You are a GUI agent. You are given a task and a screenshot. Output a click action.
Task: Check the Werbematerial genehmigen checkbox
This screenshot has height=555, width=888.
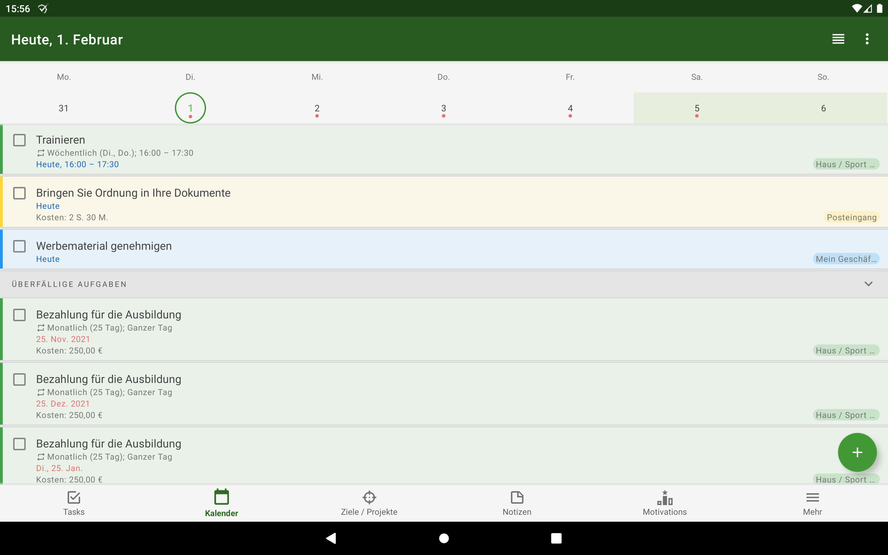pos(19,246)
